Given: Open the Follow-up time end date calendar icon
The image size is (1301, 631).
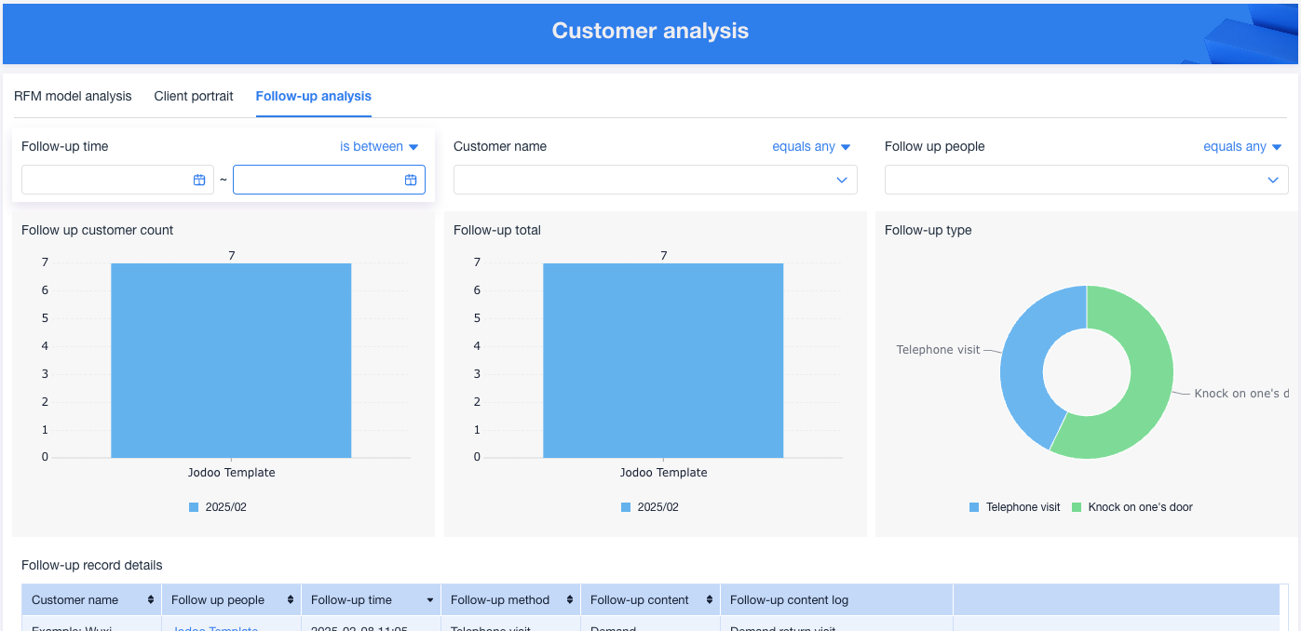Looking at the screenshot, I should tap(411, 180).
